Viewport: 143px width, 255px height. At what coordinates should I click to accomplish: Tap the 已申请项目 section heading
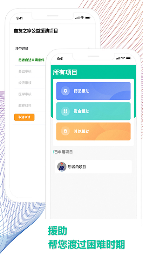coord(63,152)
